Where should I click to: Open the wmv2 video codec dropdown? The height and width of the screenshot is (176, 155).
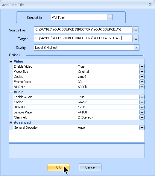tap(142, 77)
